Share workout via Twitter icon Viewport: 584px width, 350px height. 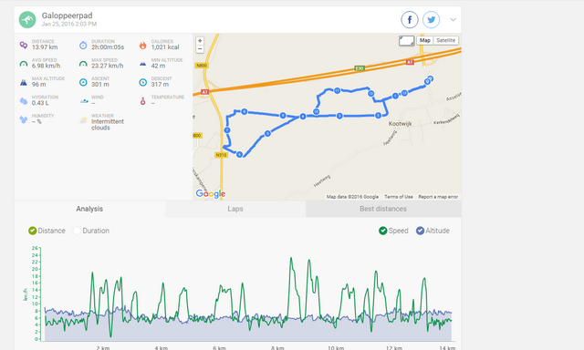(x=431, y=20)
